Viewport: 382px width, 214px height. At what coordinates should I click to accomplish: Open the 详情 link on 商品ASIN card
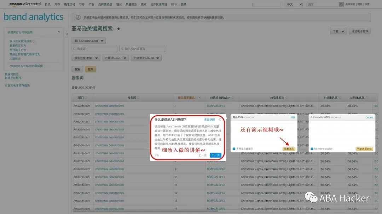[x=293, y=117]
